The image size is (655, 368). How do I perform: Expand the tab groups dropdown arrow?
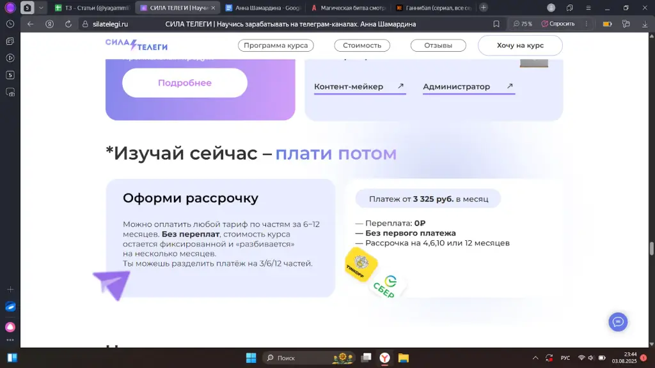(41, 8)
